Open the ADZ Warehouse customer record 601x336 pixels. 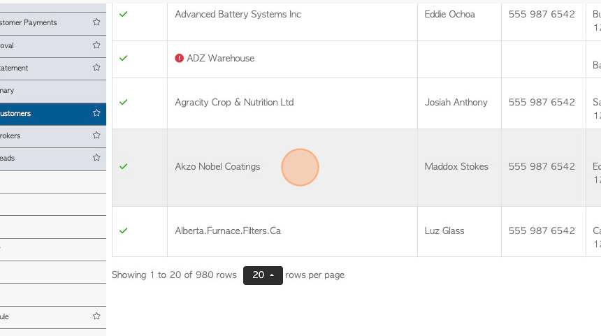click(x=220, y=58)
